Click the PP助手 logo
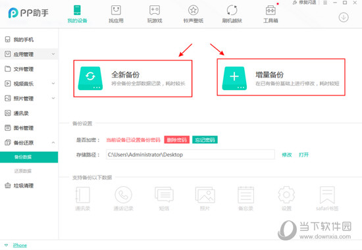362x250 pixels. [x=28, y=12]
